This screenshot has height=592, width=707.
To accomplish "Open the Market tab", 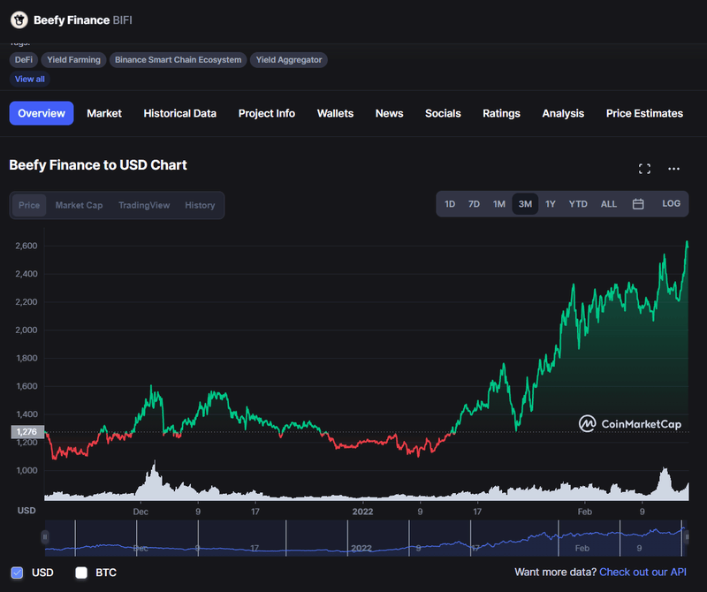I will coord(104,113).
